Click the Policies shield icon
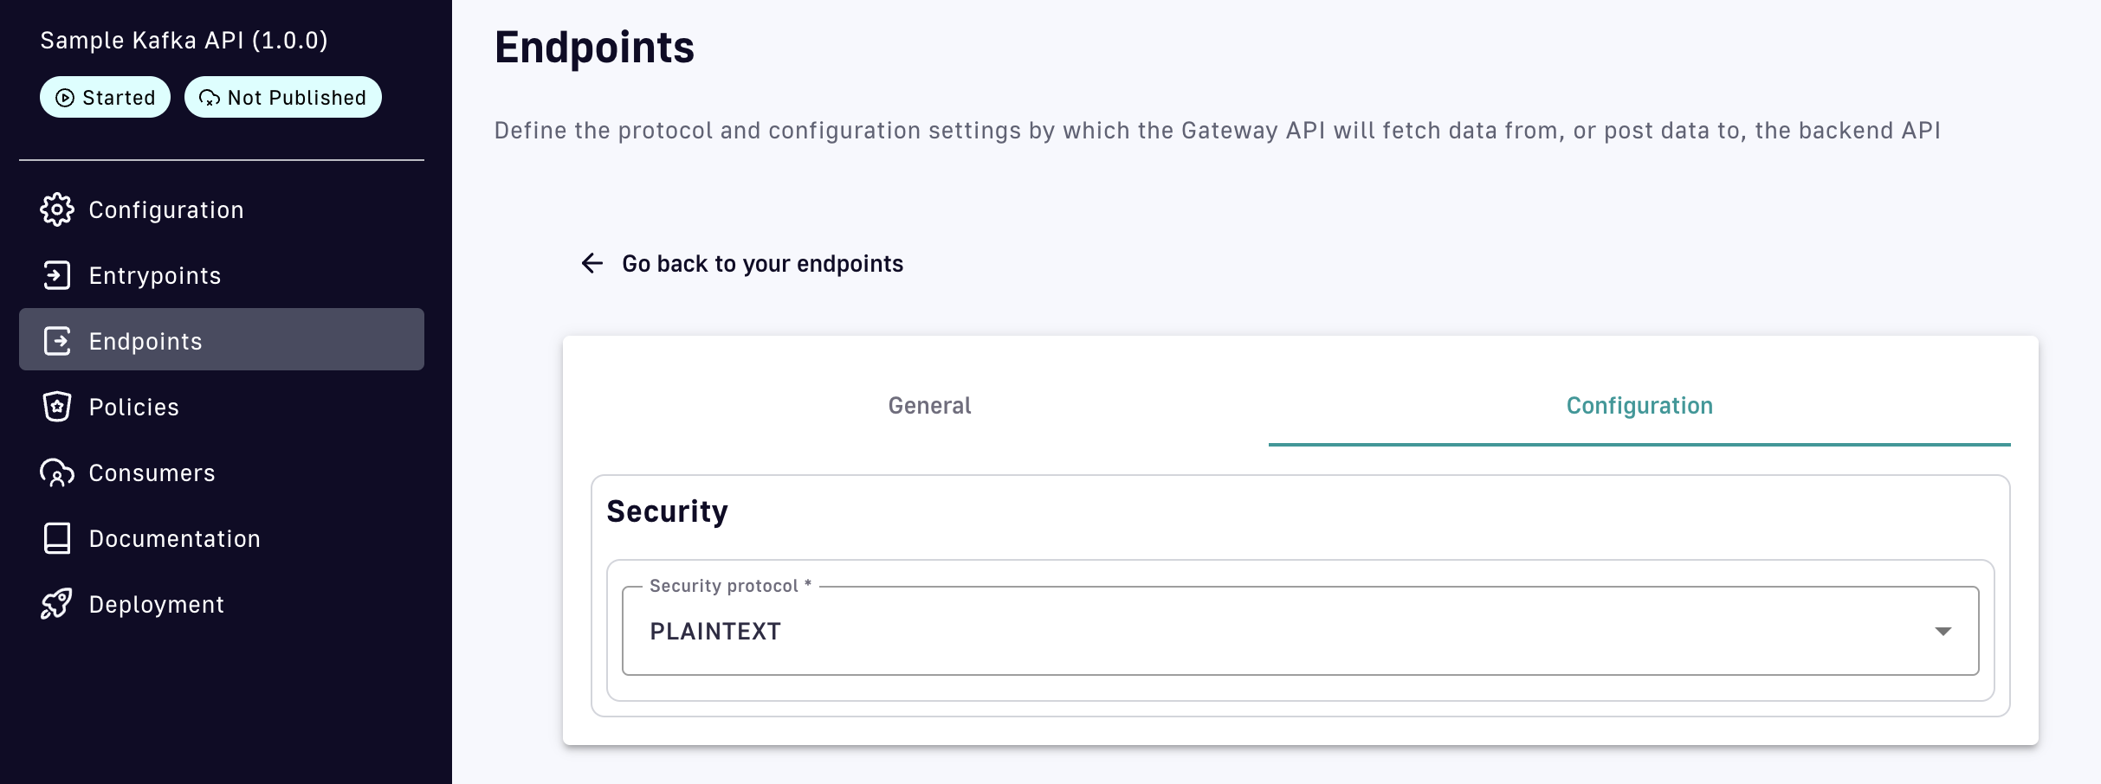Viewport: 2101px width, 784px height. (x=57, y=407)
